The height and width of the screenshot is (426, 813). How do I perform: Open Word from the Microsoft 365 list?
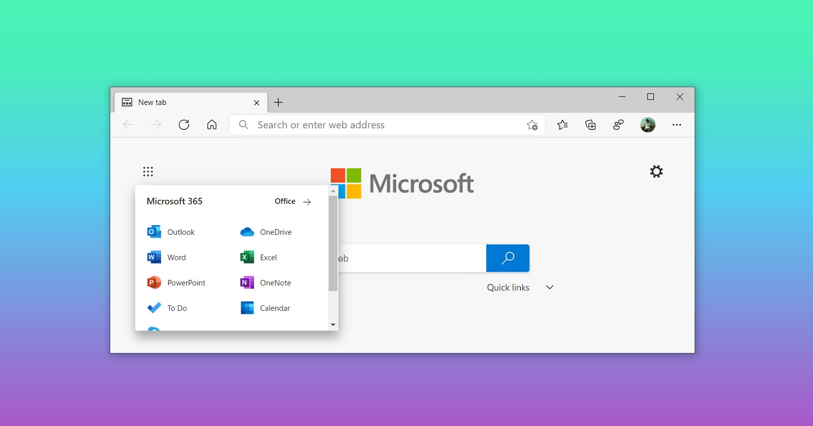166,257
